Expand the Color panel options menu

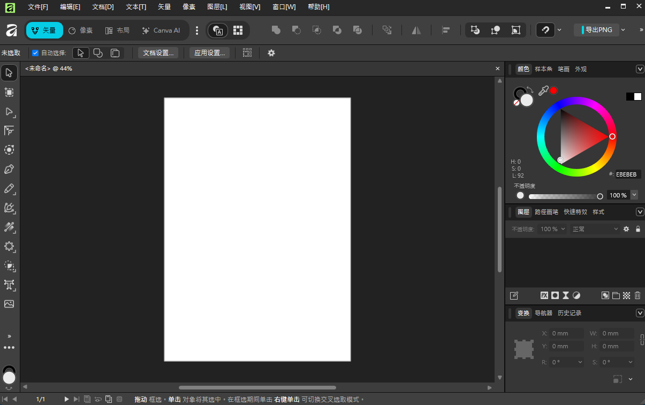pos(640,69)
